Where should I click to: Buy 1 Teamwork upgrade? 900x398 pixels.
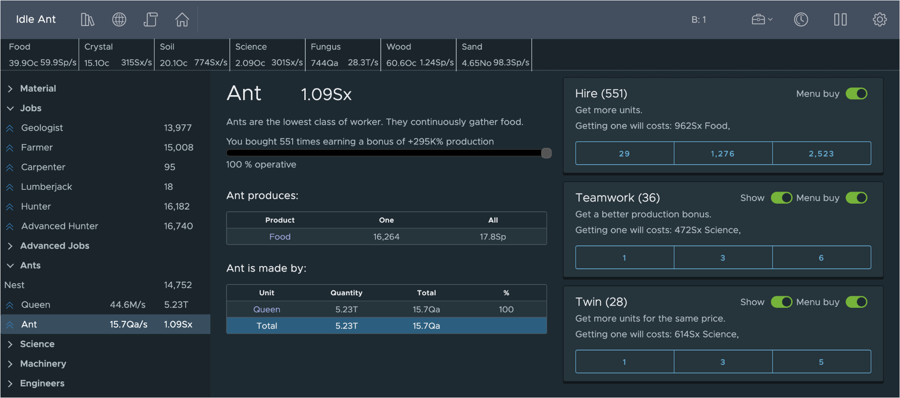624,258
